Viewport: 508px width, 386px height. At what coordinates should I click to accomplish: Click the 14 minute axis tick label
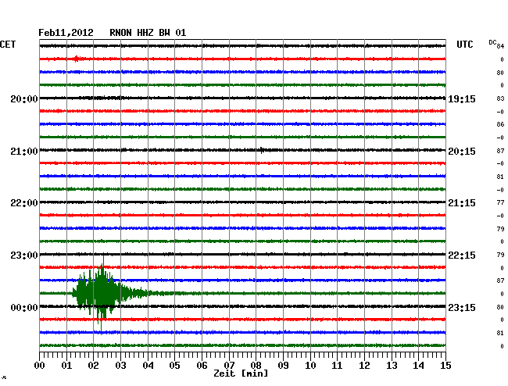click(418, 365)
